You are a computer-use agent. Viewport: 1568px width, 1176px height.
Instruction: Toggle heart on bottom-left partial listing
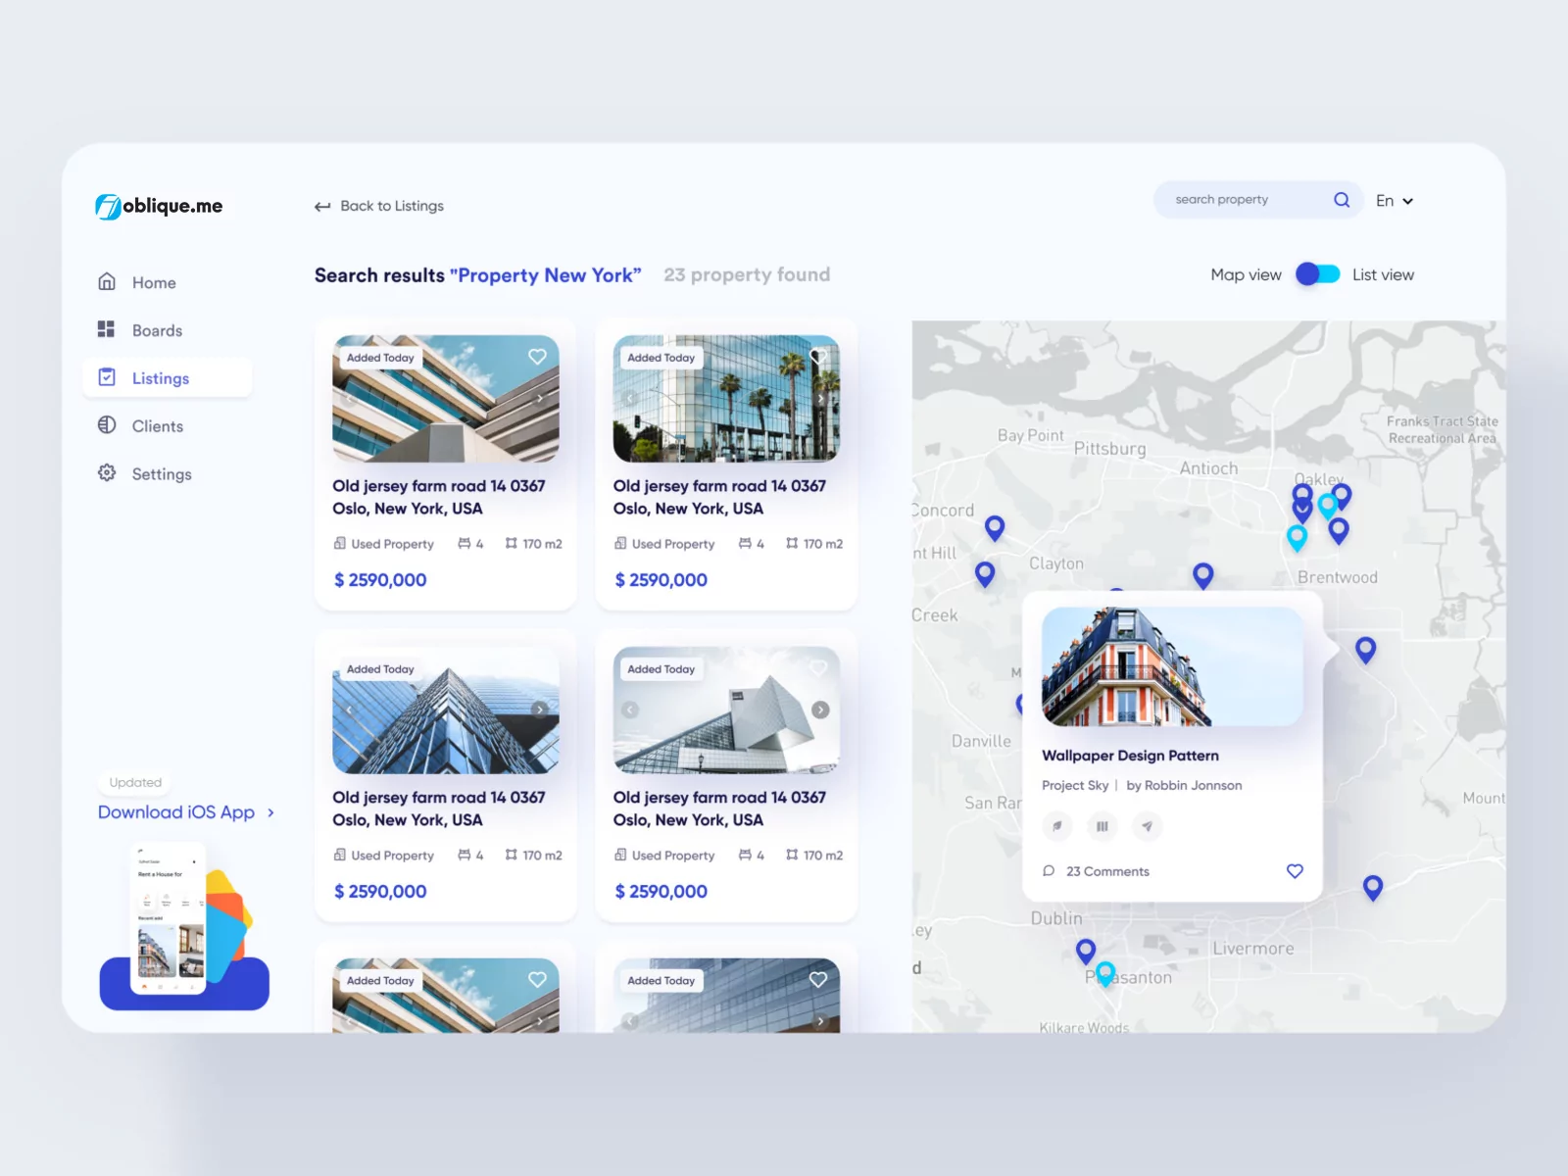click(x=537, y=980)
